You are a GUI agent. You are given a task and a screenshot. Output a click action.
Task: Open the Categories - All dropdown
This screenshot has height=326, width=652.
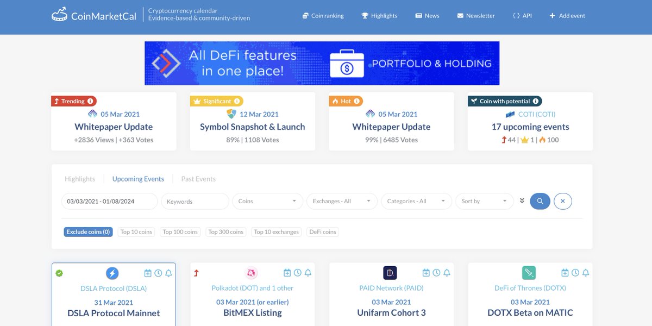pos(417,201)
